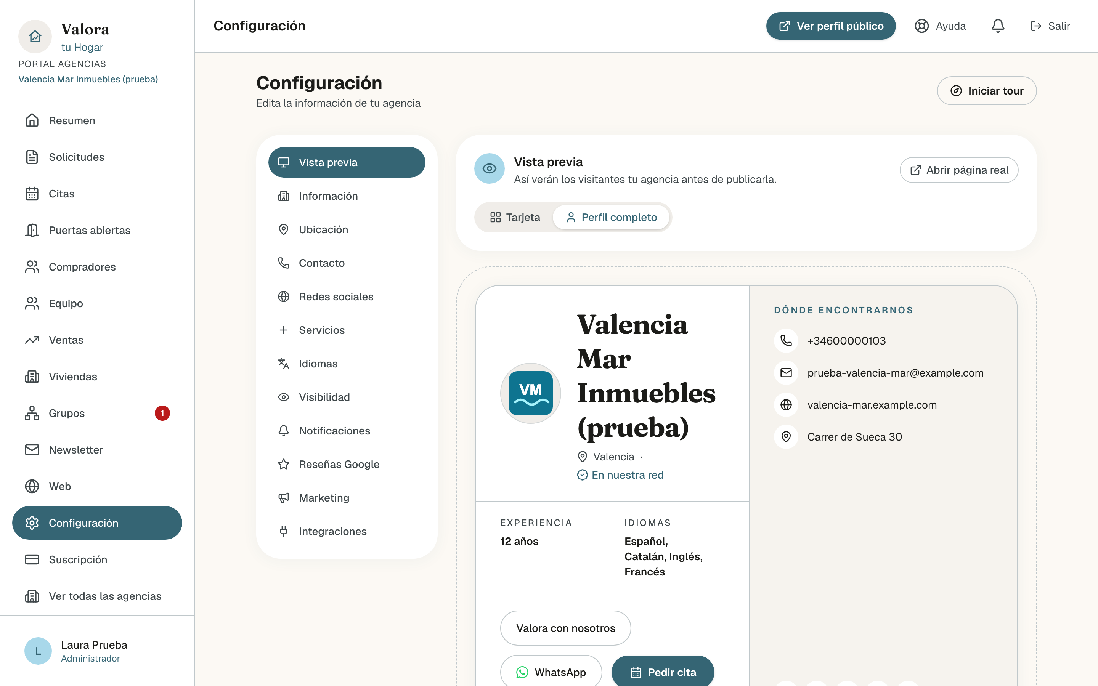
Task: Click the Salir logout icon
Action: 1036,26
